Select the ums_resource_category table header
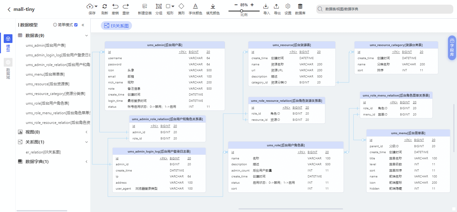The height and width of the screenshot is (212, 457). pos(396,45)
